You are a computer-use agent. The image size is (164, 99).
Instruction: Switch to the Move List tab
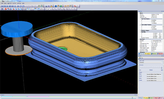[x=141, y=54]
